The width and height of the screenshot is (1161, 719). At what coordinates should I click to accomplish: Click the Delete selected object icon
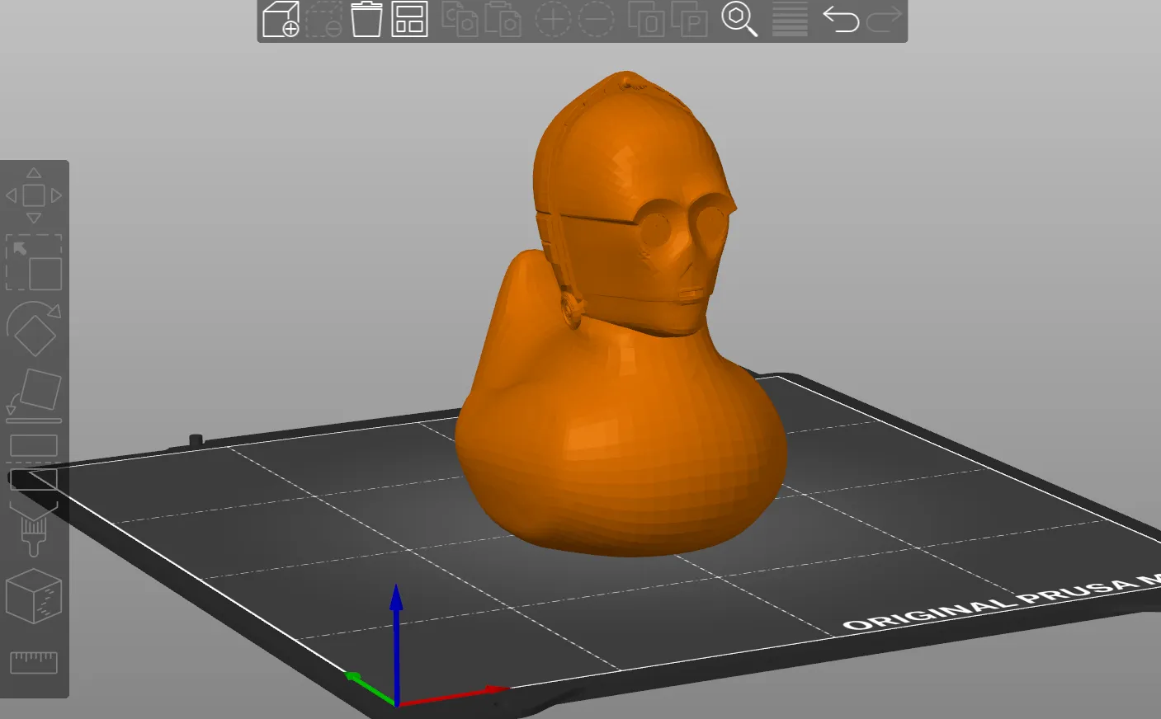pos(323,20)
